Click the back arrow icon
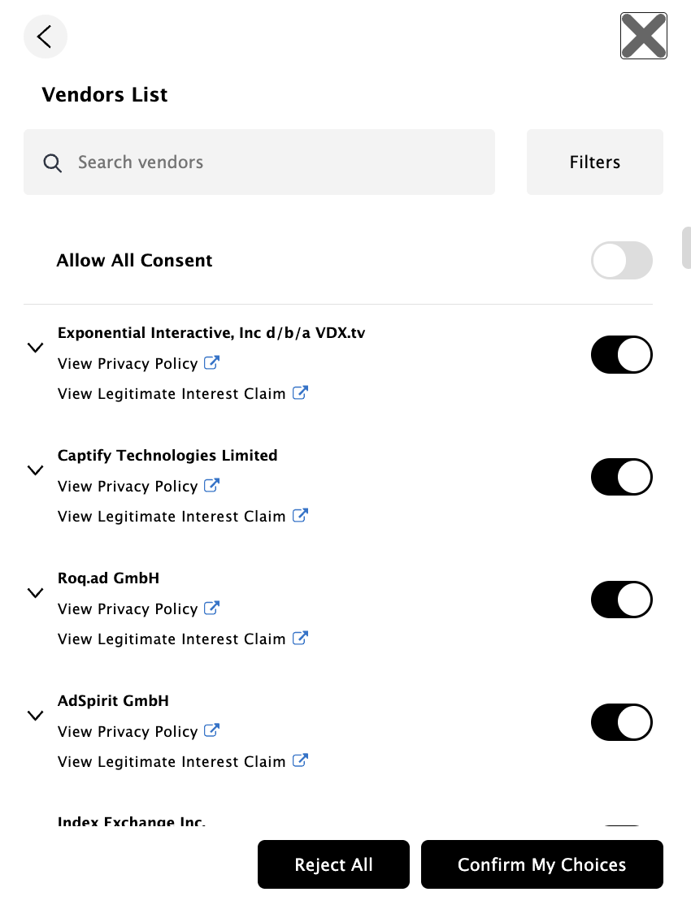691x905 pixels. [45, 37]
